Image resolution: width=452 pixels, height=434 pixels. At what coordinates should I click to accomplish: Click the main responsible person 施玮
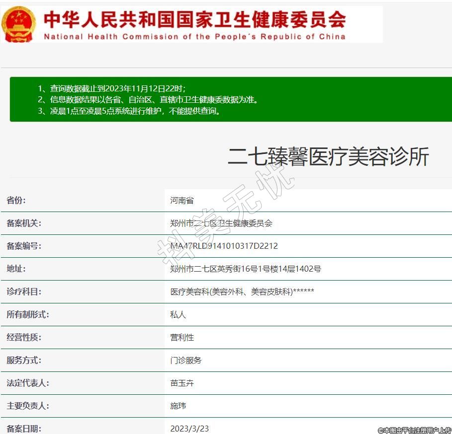[178, 406]
